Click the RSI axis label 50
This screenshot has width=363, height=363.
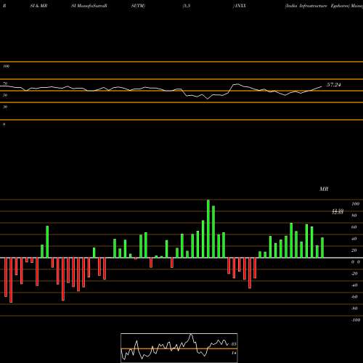[x=5, y=95]
